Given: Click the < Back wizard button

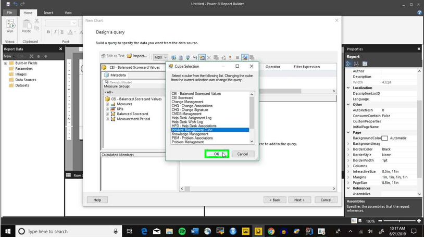Looking at the screenshot, I should point(275,200).
